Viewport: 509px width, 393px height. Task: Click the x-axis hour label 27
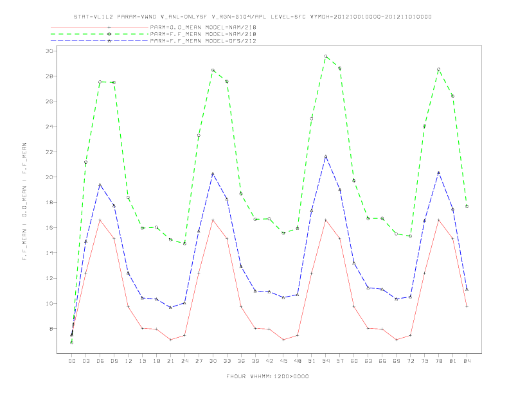tap(199, 361)
